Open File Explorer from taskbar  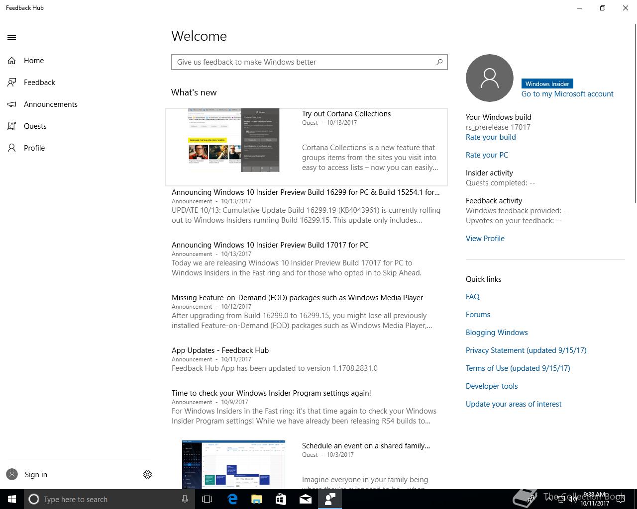pos(256,499)
